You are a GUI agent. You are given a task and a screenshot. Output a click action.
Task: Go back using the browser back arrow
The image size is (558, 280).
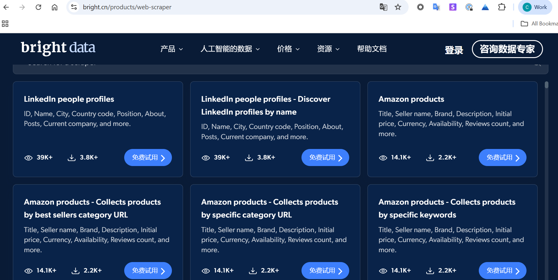[6, 7]
